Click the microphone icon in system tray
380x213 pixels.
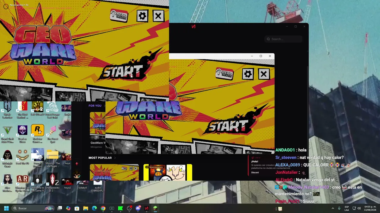(x=339, y=208)
